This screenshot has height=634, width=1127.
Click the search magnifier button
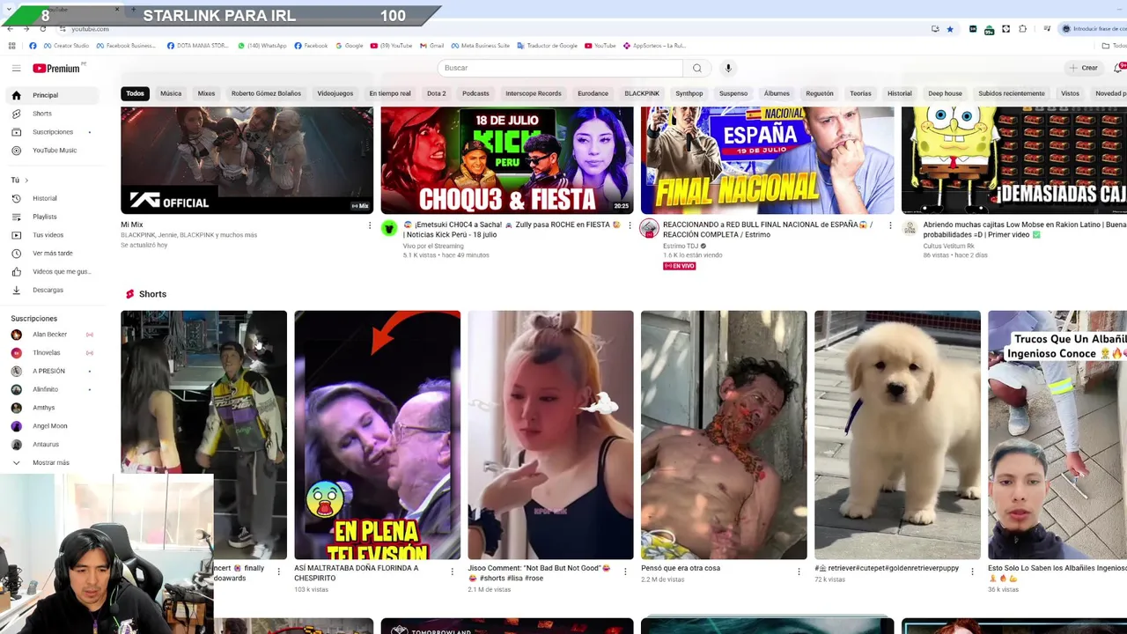[x=696, y=68]
